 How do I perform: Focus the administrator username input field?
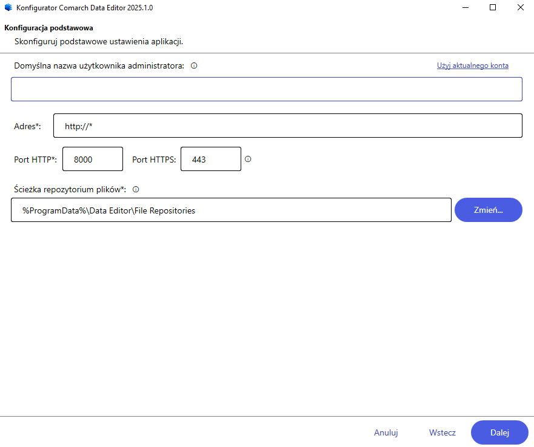tap(267, 89)
